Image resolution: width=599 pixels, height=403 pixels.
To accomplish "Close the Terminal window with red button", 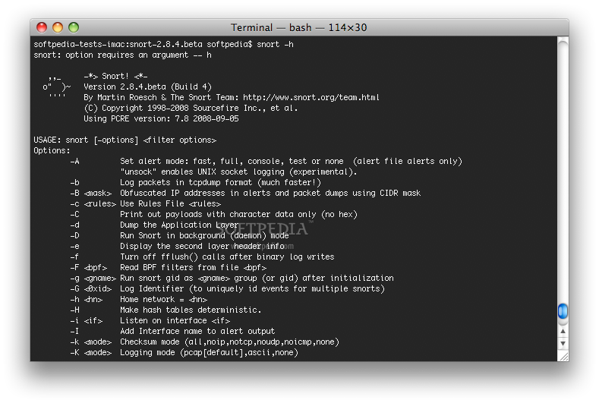I will (42, 27).
